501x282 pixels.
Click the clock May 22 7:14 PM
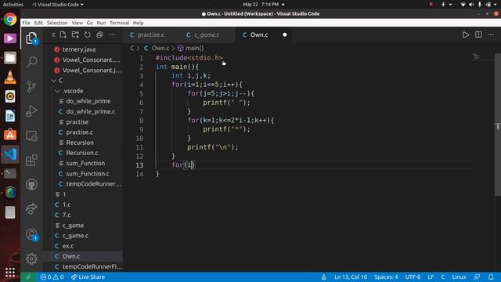pos(261,5)
